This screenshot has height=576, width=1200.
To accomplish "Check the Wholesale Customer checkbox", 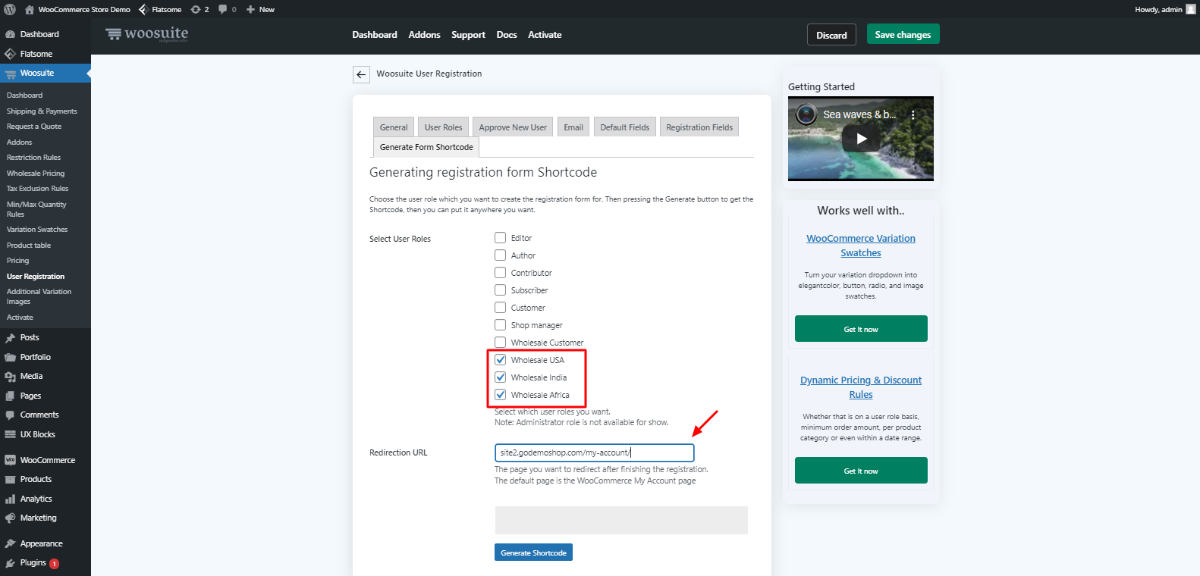I will pos(500,342).
